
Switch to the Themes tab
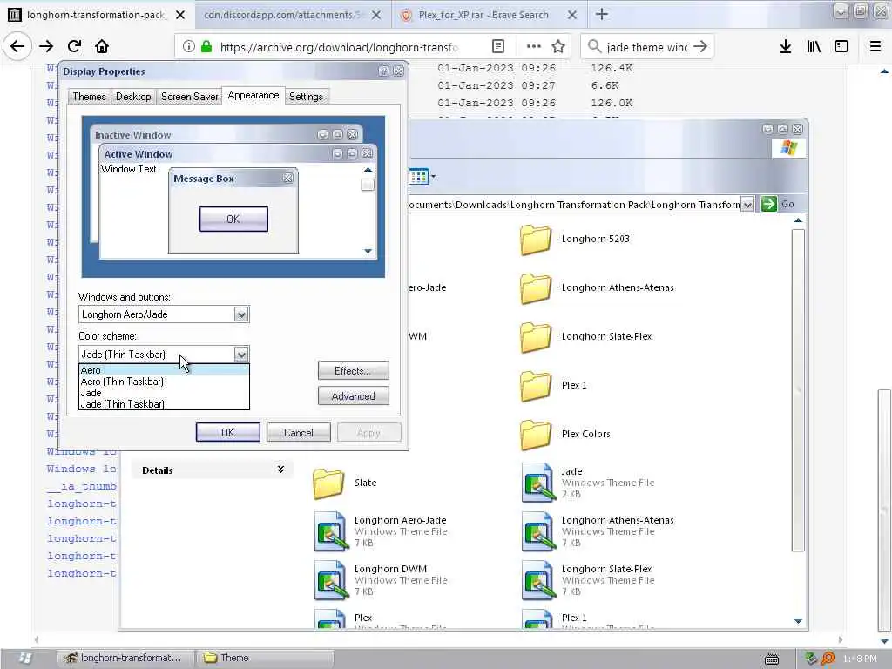89,97
